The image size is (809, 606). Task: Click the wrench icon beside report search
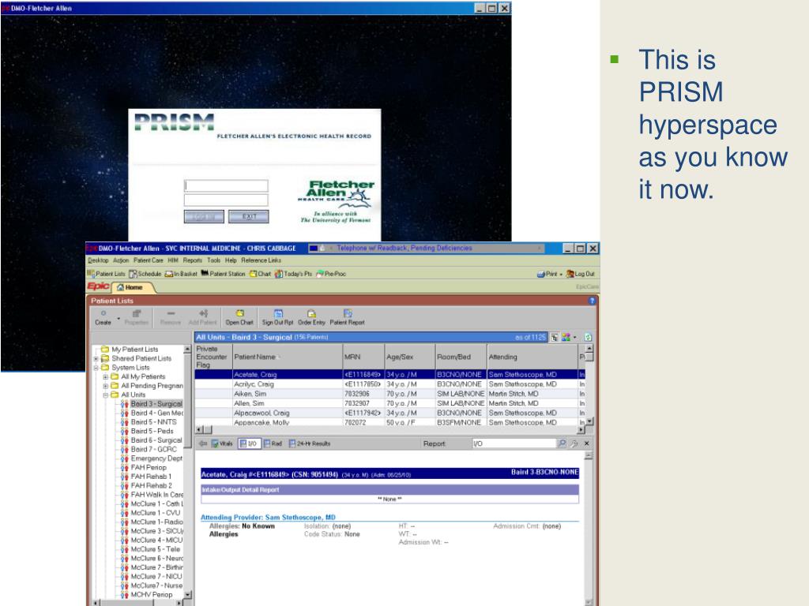pyautogui.click(x=574, y=443)
